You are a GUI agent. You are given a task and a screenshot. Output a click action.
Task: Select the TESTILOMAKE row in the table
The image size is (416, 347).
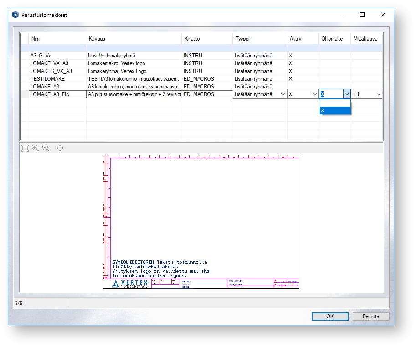click(x=57, y=79)
